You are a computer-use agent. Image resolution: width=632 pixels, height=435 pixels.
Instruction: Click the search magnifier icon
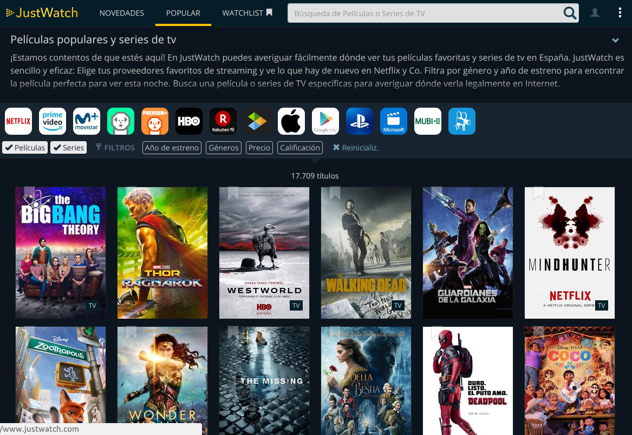pos(570,14)
